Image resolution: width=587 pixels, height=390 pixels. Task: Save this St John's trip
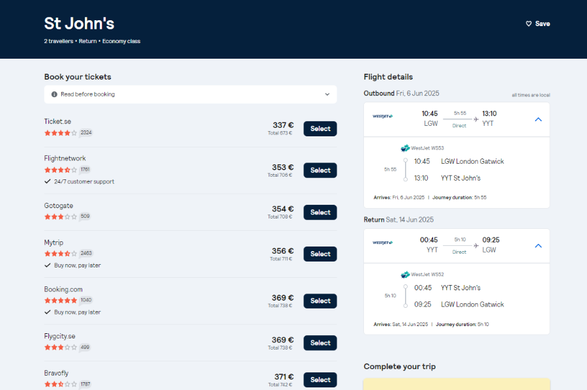tap(537, 23)
